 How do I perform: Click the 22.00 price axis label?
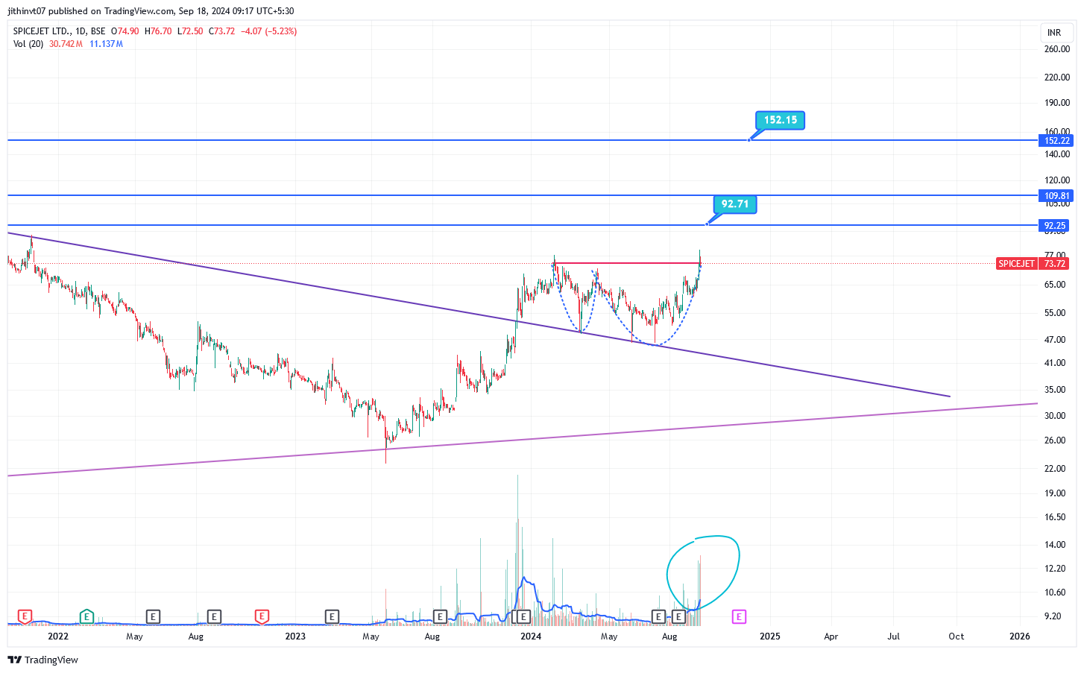pos(1055,469)
